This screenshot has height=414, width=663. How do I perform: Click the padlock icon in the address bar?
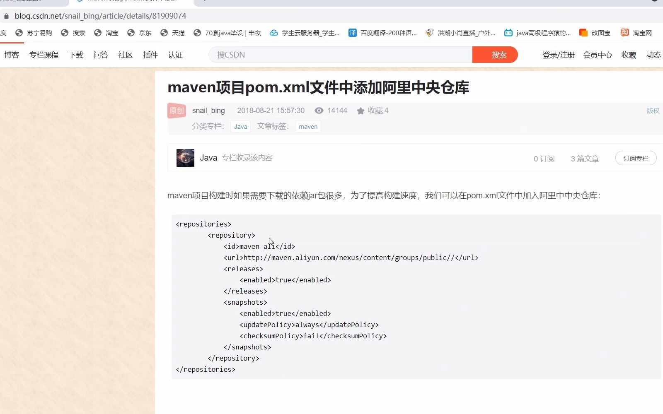point(6,16)
